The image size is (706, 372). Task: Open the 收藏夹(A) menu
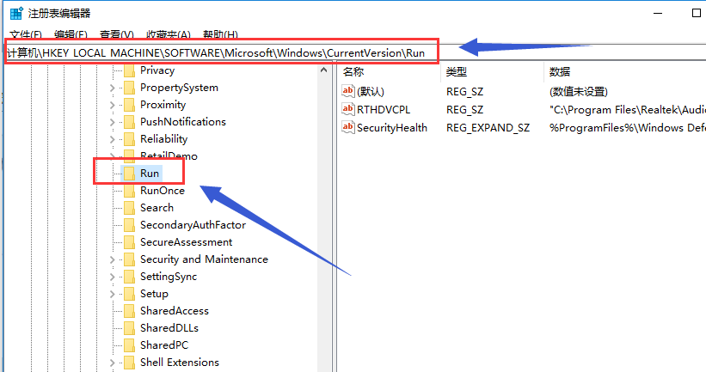(169, 34)
